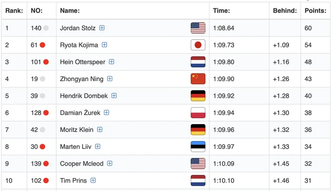Expand lap details for Marten Liiv

tap(98, 146)
